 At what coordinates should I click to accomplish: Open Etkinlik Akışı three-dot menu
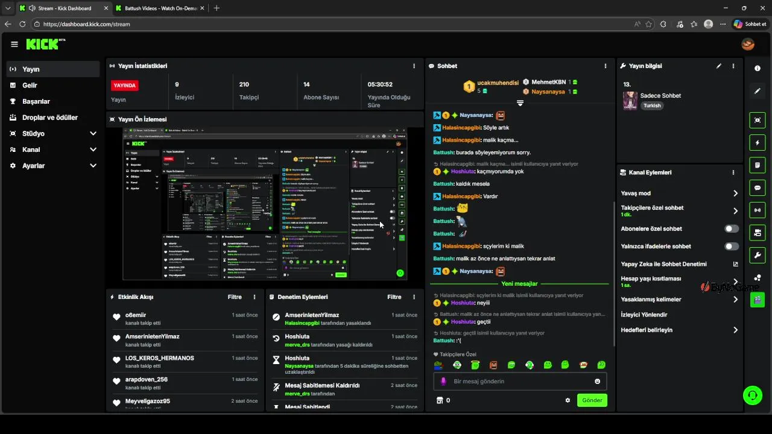[x=255, y=297]
